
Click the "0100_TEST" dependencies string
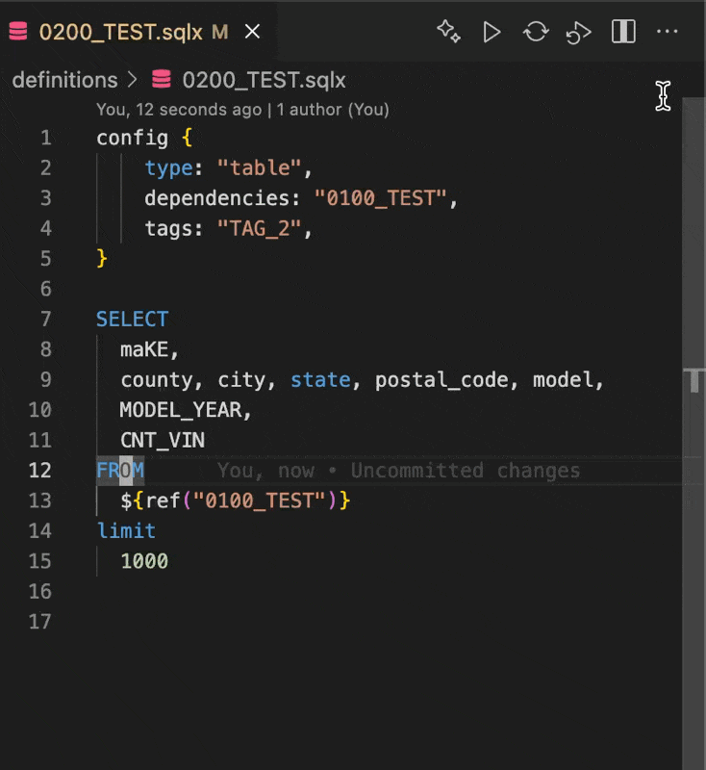point(380,198)
